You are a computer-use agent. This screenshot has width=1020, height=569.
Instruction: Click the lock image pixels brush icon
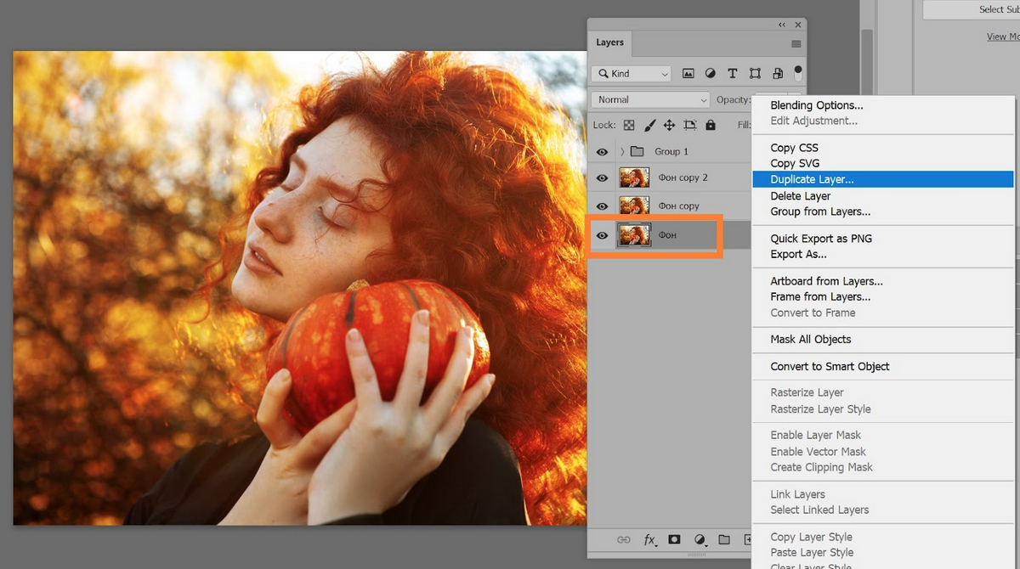[x=649, y=125]
